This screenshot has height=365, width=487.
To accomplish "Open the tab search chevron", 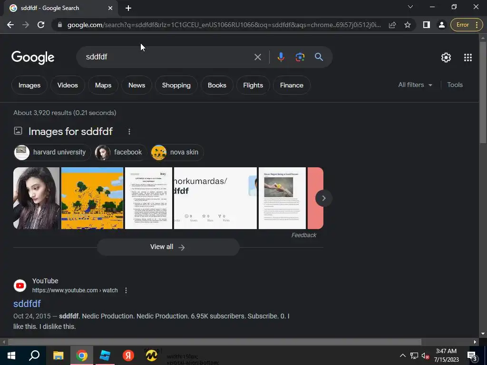I will pyautogui.click(x=410, y=7).
